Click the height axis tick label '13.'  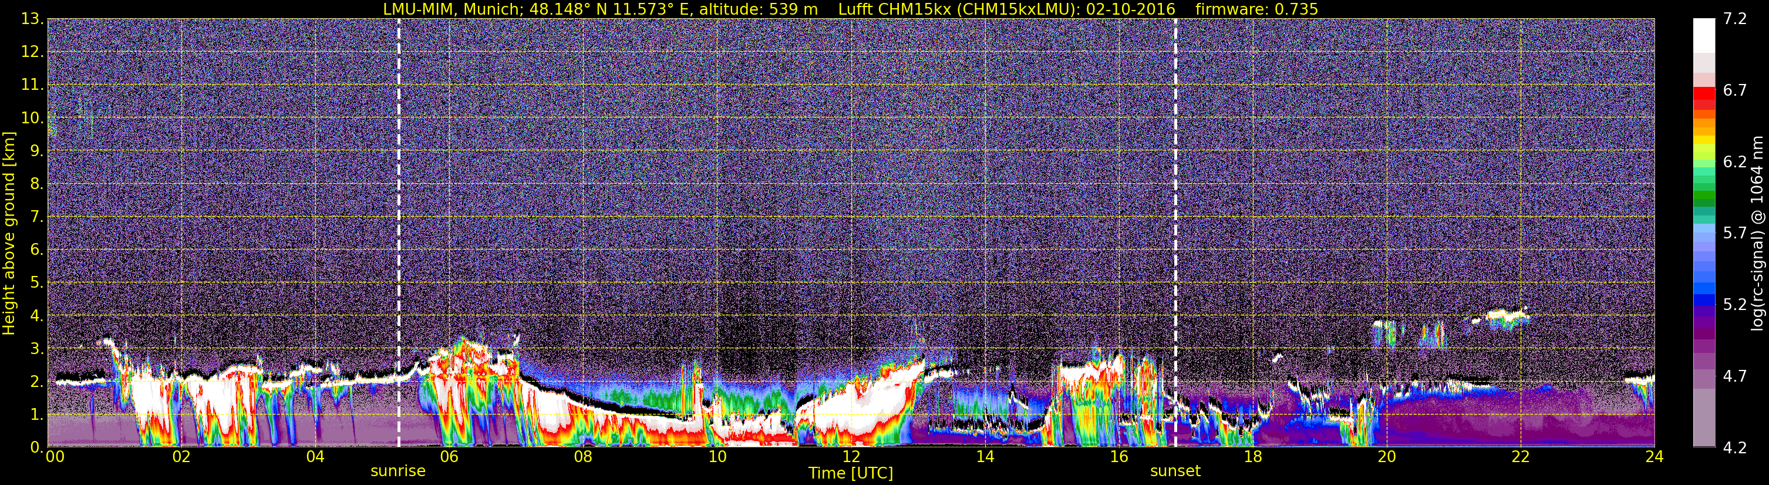32,19
